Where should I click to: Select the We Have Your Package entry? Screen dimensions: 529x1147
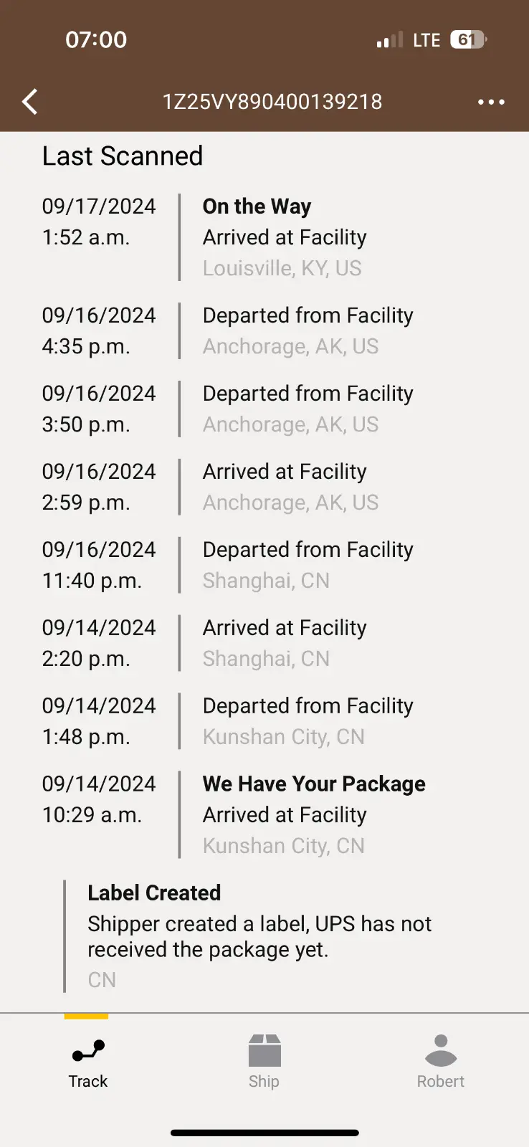[314, 784]
